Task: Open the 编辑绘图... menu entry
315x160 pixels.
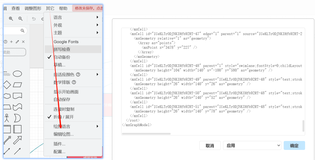Action: point(63,134)
